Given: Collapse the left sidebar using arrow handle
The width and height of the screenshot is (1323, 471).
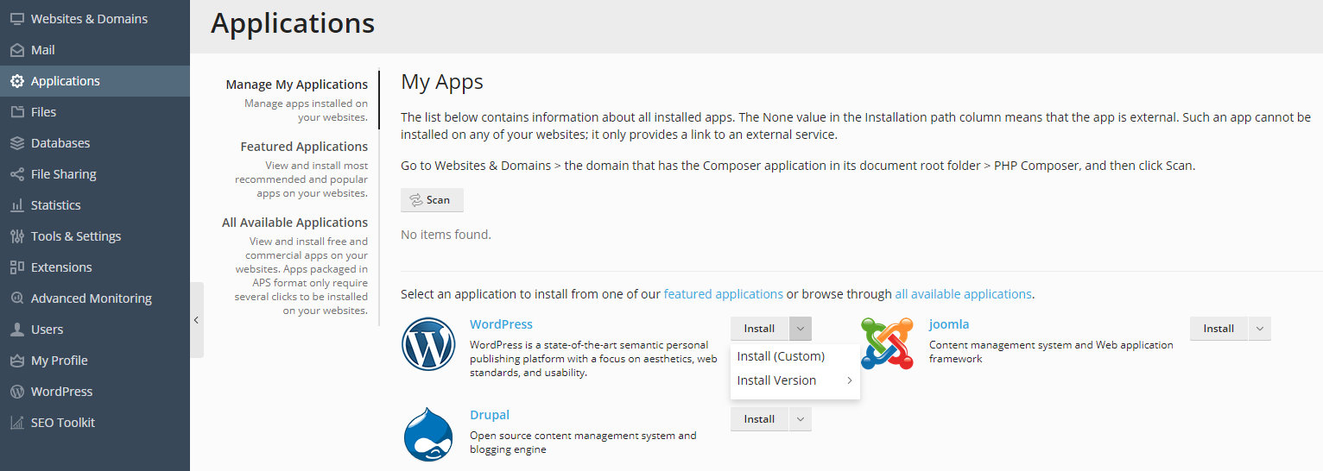Looking at the screenshot, I should point(196,320).
